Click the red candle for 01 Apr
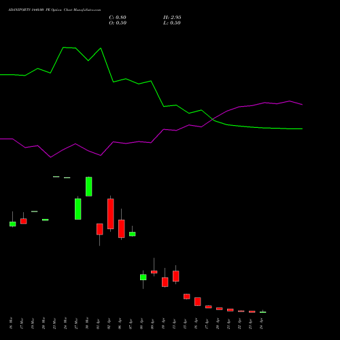 [x=100, y=229]
